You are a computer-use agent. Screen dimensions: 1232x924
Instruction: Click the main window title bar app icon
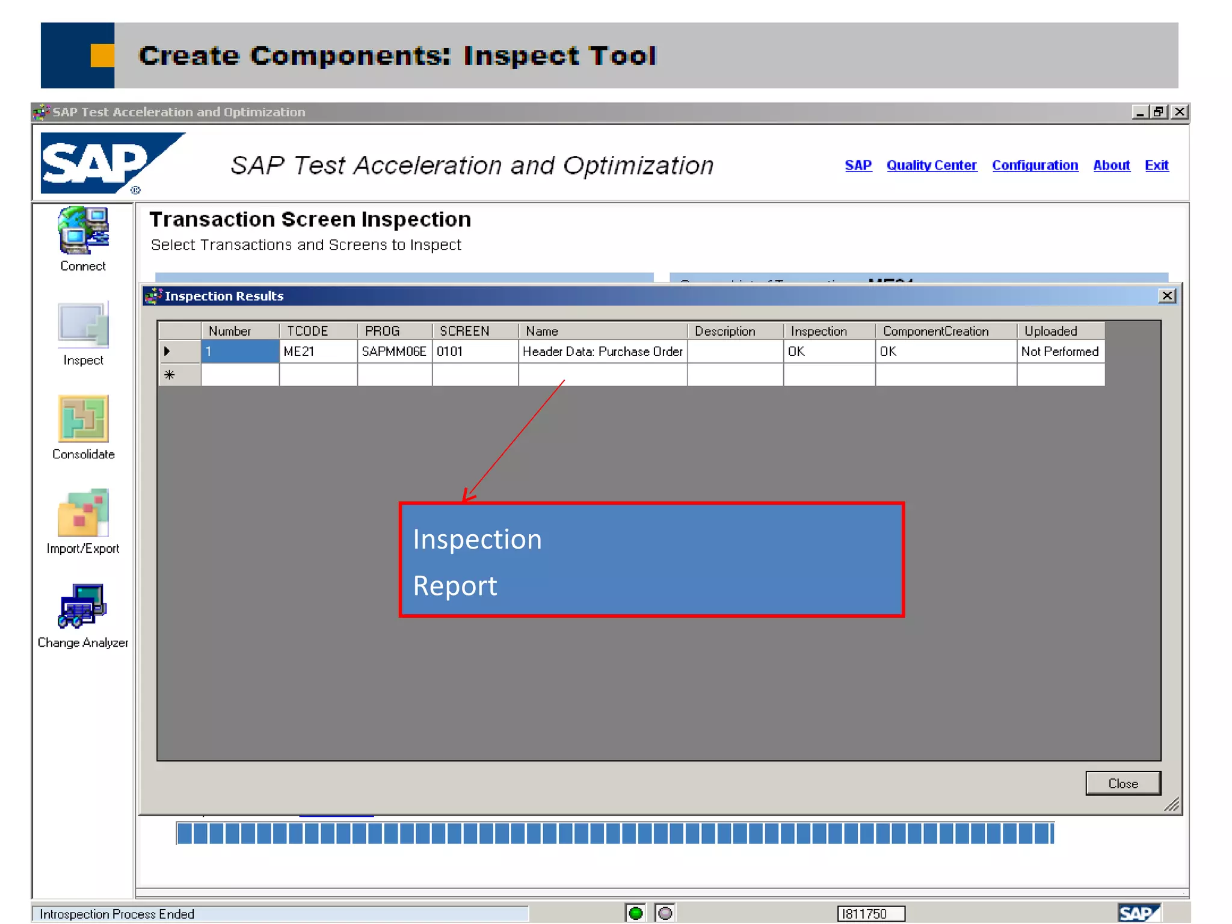[x=42, y=112]
